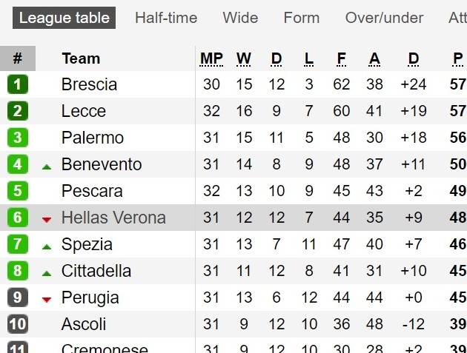
Task: Click the grey position 9 badge
Action: pyautogui.click(x=18, y=297)
